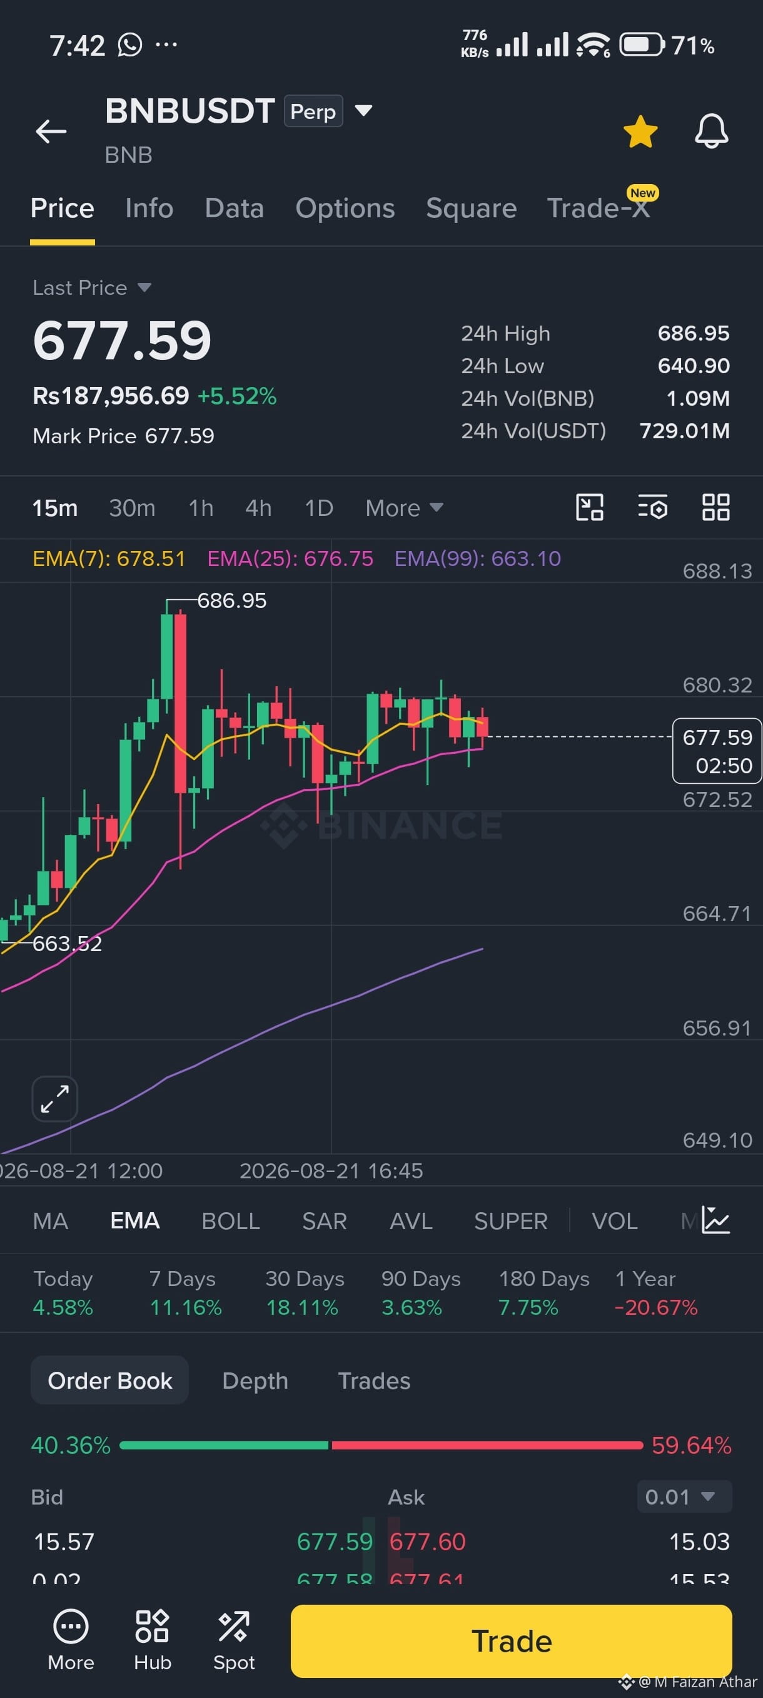Image resolution: width=763 pixels, height=1698 pixels.
Task: Open the 0.01 order book precision dropdown
Action: (684, 1496)
